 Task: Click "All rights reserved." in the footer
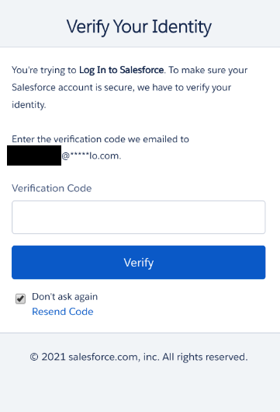click(205, 357)
